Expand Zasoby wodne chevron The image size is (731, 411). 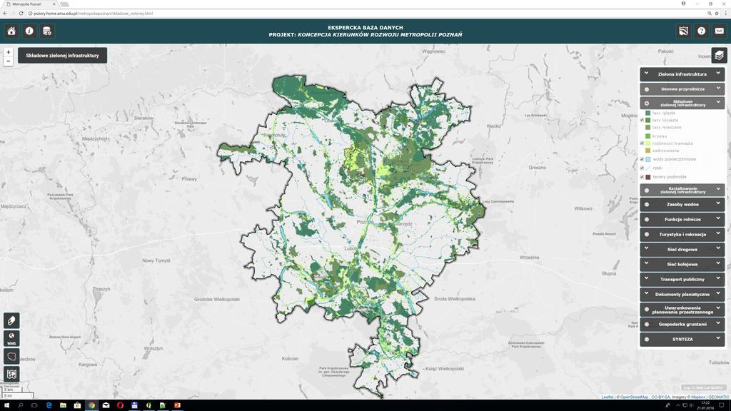pyautogui.click(x=718, y=203)
